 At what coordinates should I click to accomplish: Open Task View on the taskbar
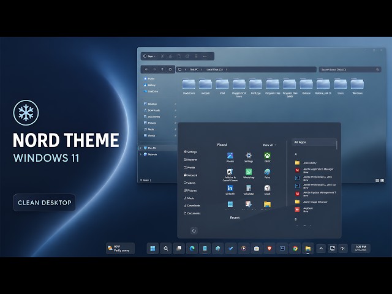(179, 249)
